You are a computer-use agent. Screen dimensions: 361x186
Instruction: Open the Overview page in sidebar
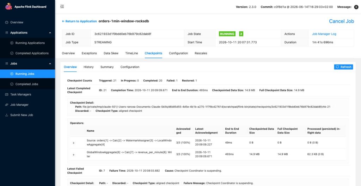click(x=17, y=22)
